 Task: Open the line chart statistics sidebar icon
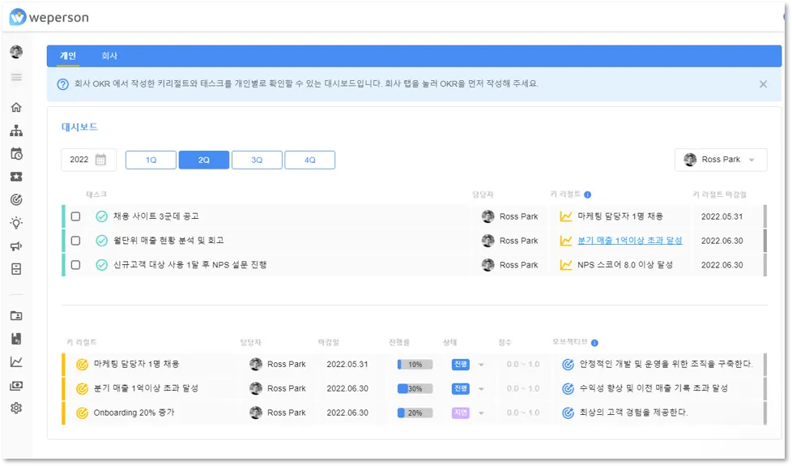point(17,362)
